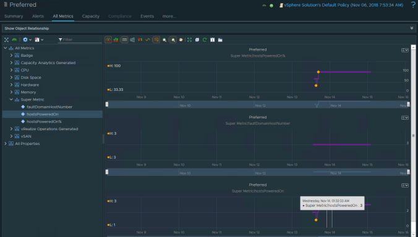Open vSphere Solution's Default Policy link

click(344, 5)
